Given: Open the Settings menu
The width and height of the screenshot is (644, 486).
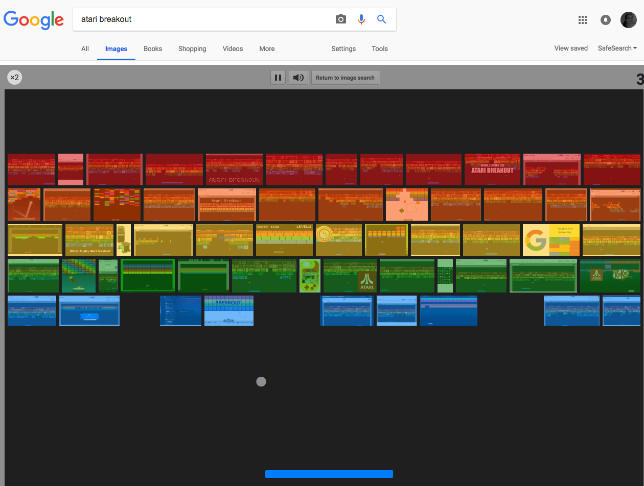Looking at the screenshot, I should 343,48.
